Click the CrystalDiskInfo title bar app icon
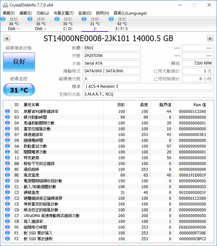The width and height of the screenshot is (217, 246). pyautogui.click(x=5, y=5)
